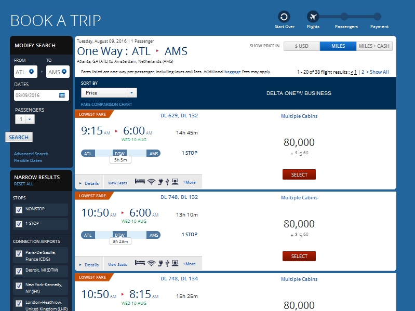415x311 pixels.
Task: Click the personal video icon on the second flight
Action: (x=175, y=263)
